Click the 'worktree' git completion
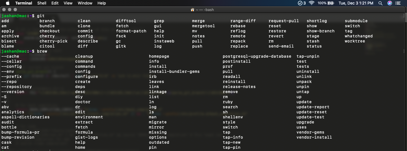The height and width of the screenshot is (151, 407). click(x=355, y=41)
